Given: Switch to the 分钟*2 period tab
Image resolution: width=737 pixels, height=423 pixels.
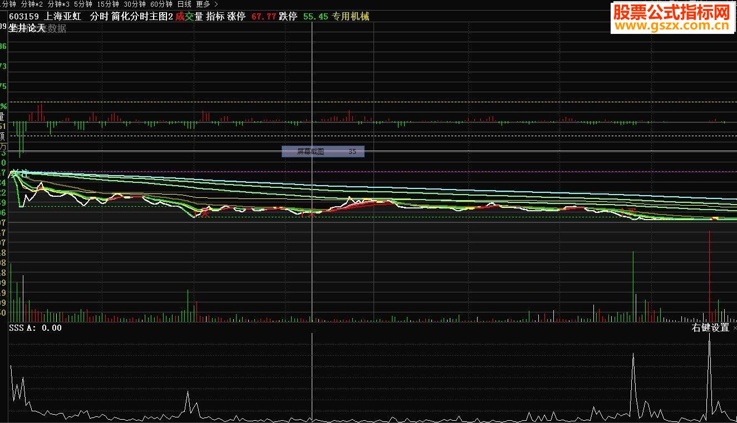Looking at the screenshot, I should coord(32,4).
